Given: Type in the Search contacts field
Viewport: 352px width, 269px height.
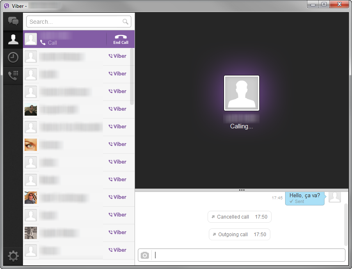Looking at the screenshot, I should 75,22.
